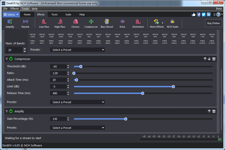Add the Distortion effect
Viewport: 225px width, 150px height.
point(138,24)
